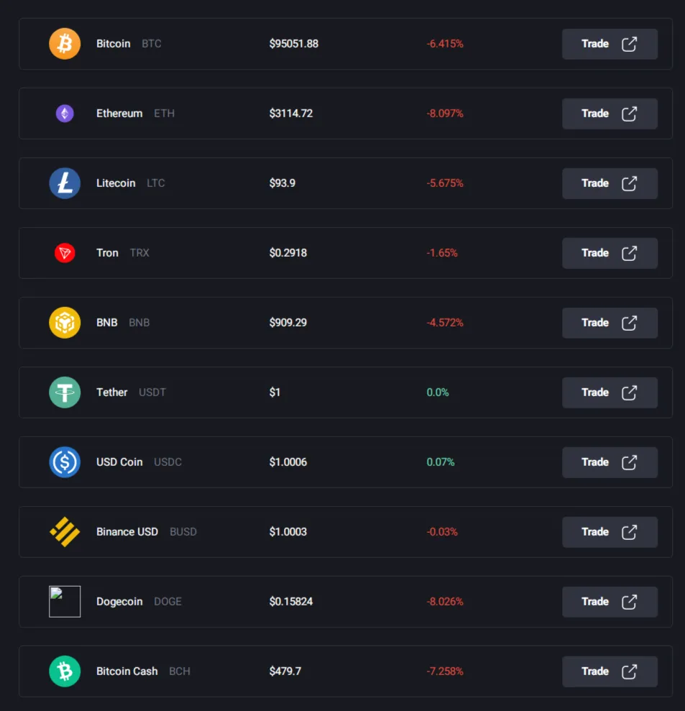The width and height of the screenshot is (685, 711).
Task: Click the Dogecoin name label
Action: pyautogui.click(x=119, y=602)
